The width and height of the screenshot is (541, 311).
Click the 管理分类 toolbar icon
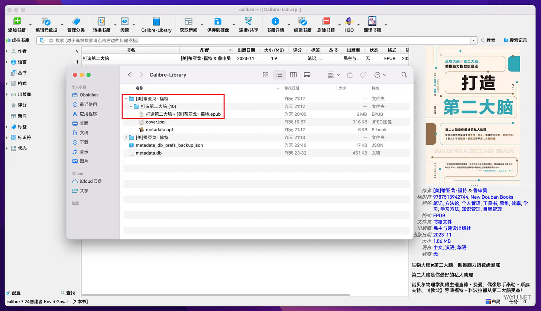click(76, 21)
